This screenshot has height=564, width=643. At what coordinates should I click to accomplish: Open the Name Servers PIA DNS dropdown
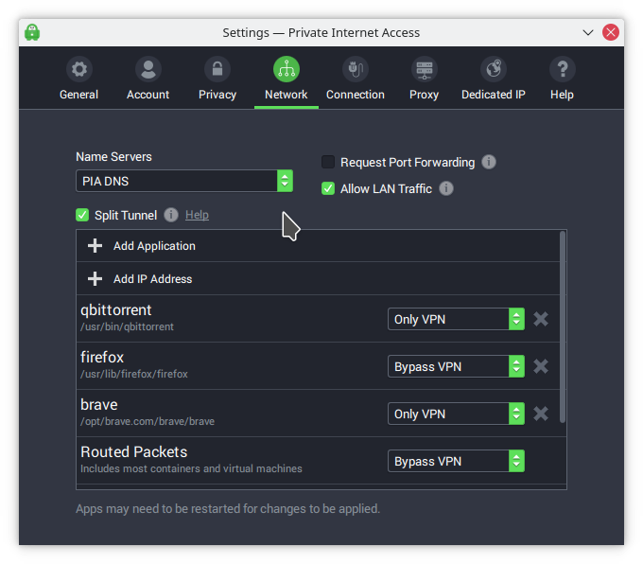pos(184,181)
